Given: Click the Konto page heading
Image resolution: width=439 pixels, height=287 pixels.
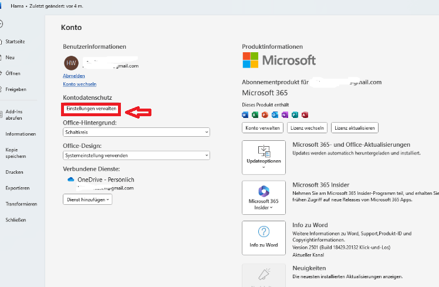Looking at the screenshot, I should point(72,28).
